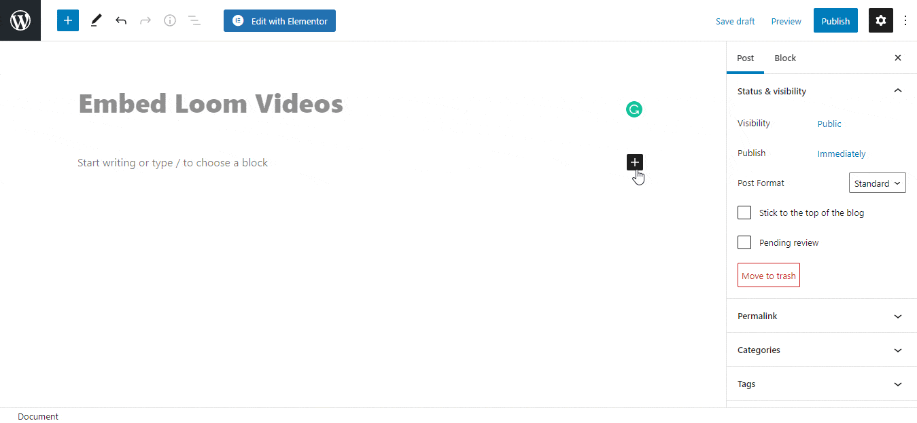Open the List View icon
Viewport: 917px width, 423px height.
click(x=194, y=20)
